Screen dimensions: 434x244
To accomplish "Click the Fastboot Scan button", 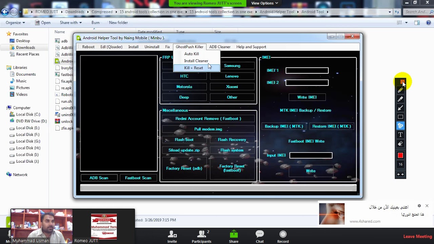I will coord(138,178).
